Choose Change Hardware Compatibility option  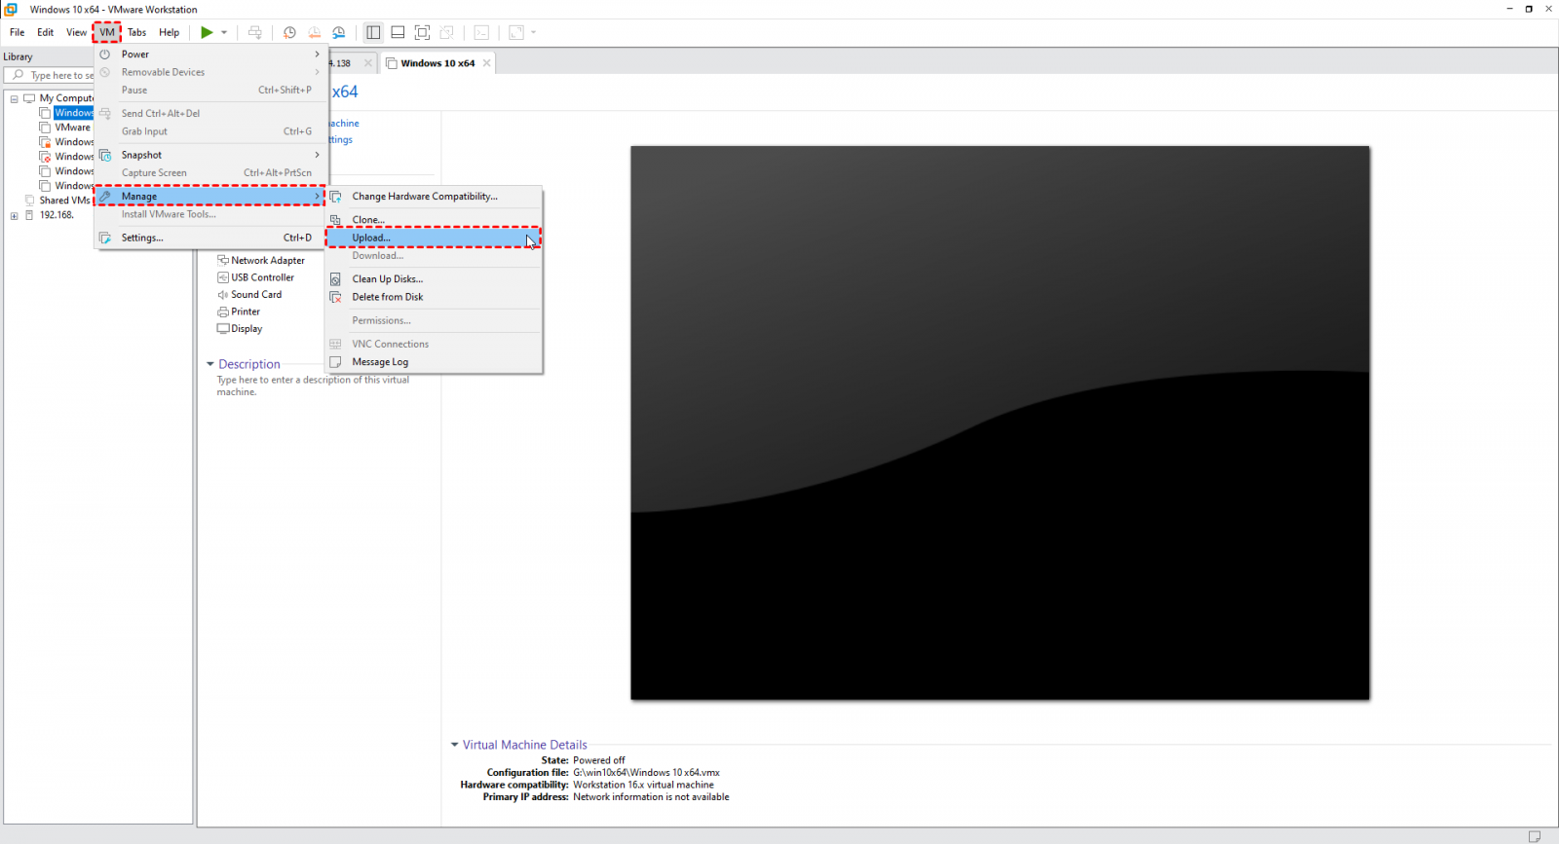(x=424, y=197)
